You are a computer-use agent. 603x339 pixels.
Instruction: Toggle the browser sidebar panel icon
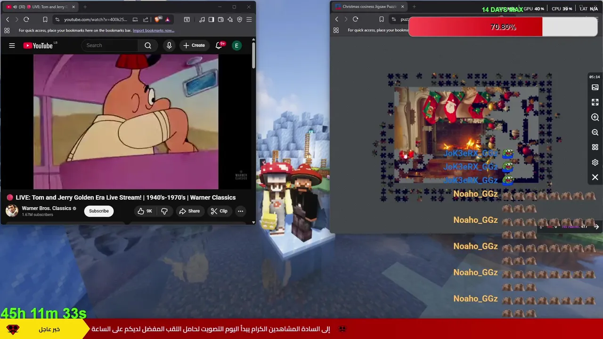tap(211, 19)
